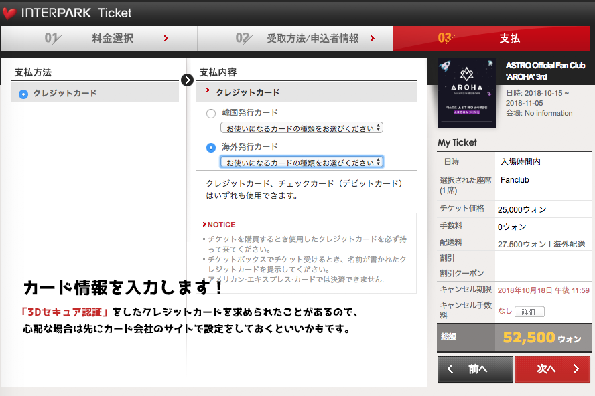Click the 会場: No information venue text
Image resolution: width=595 pixels, height=396 pixels.
539,113
